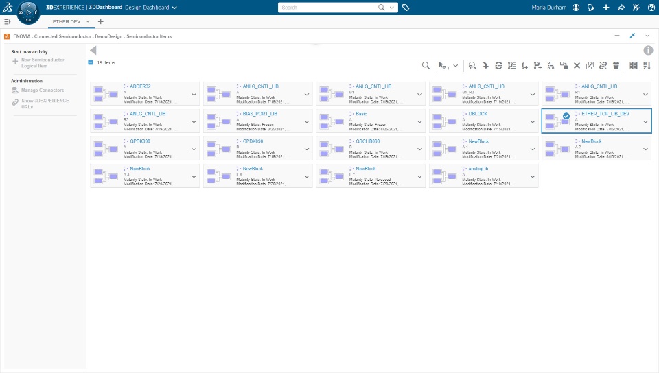
Task: Select the ADDER32 card thumbnail
Action: (106, 94)
